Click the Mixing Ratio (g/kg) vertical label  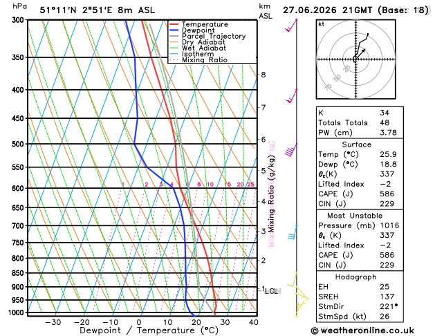[x=272, y=194]
